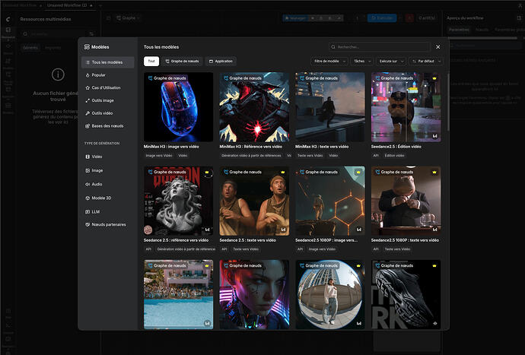Switch to Paramètres tab in workflow panel

coord(459,30)
